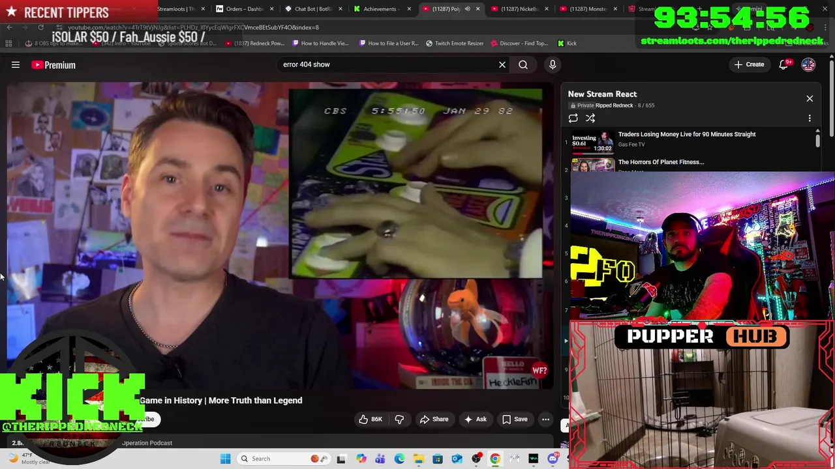Click the browser address bar URL
The image size is (835, 469).
click(193, 27)
